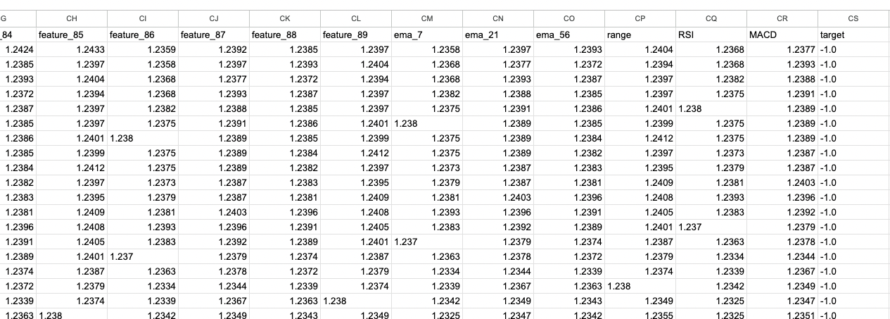Select 1.2334 in the ema_7 column
Image resolution: width=890 pixels, height=319 pixels.
coord(427,271)
